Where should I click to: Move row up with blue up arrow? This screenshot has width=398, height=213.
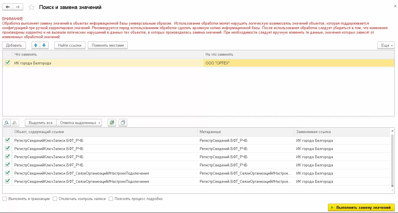click(36, 45)
